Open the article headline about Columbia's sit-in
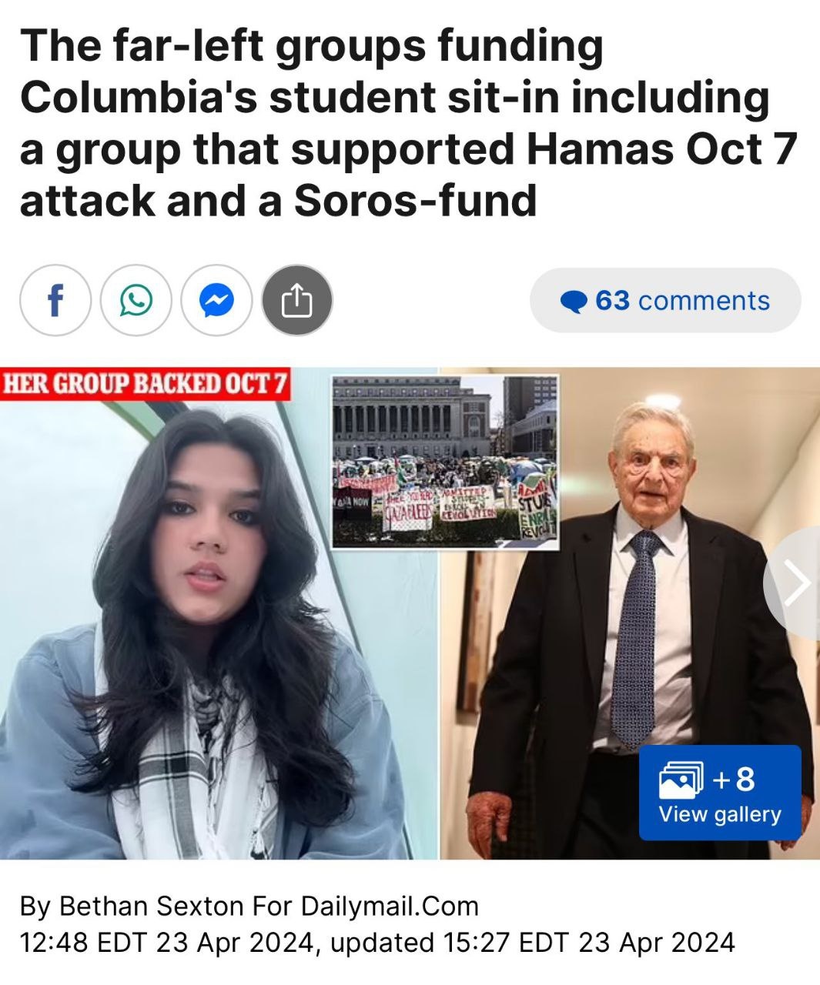The width and height of the screenshot is (820, 985). pyautogui.click(x=408, y=122)
